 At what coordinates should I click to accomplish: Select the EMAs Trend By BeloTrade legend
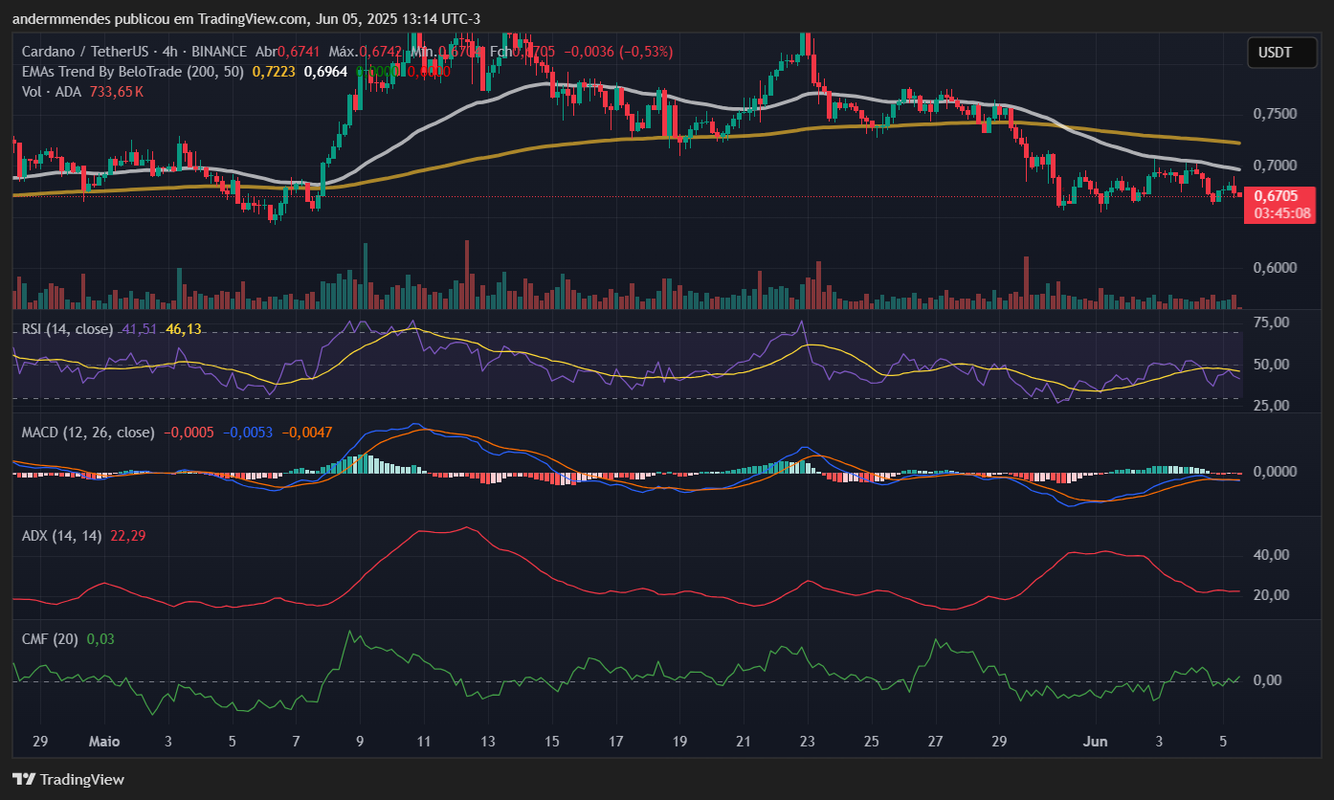click(132, 72)
